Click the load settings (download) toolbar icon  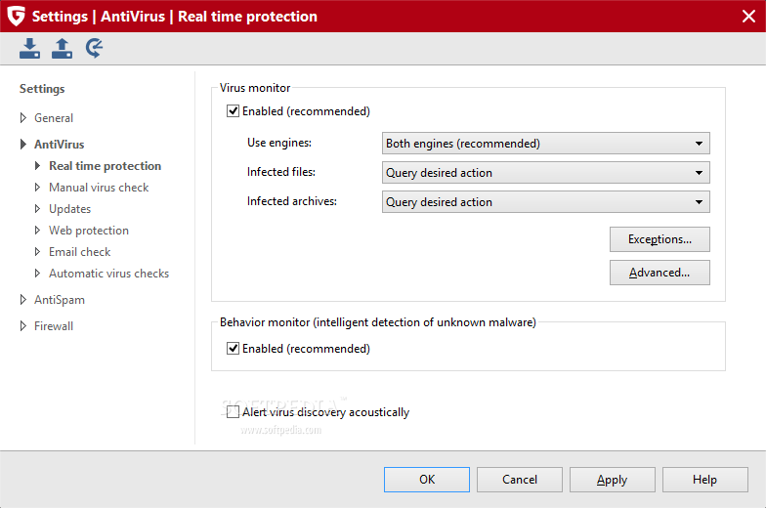point(29,49)
